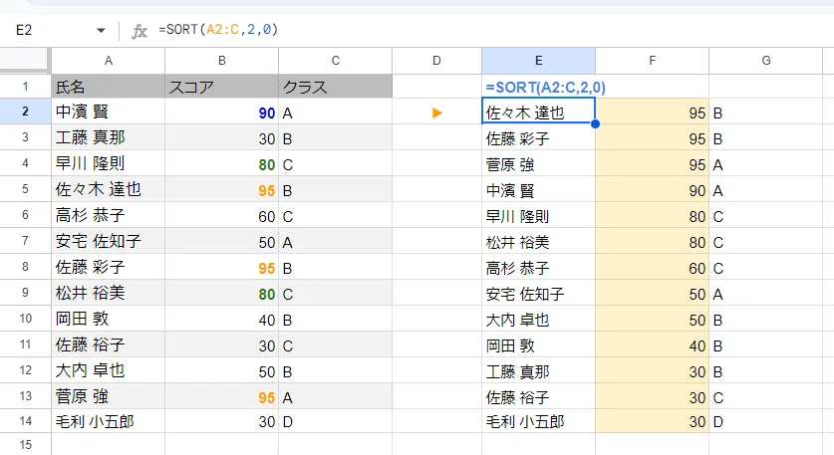Select column G header
Screen dimensions: 834x455
766,61
